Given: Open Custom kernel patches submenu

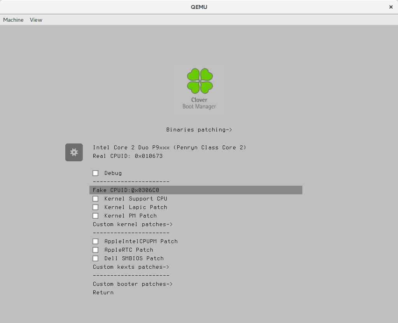Looking at the screenshot, I should click(133, 224).
